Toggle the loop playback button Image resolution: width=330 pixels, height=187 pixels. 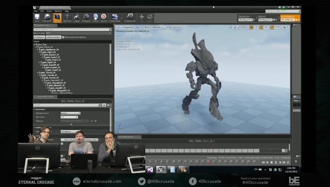point(288,162)
